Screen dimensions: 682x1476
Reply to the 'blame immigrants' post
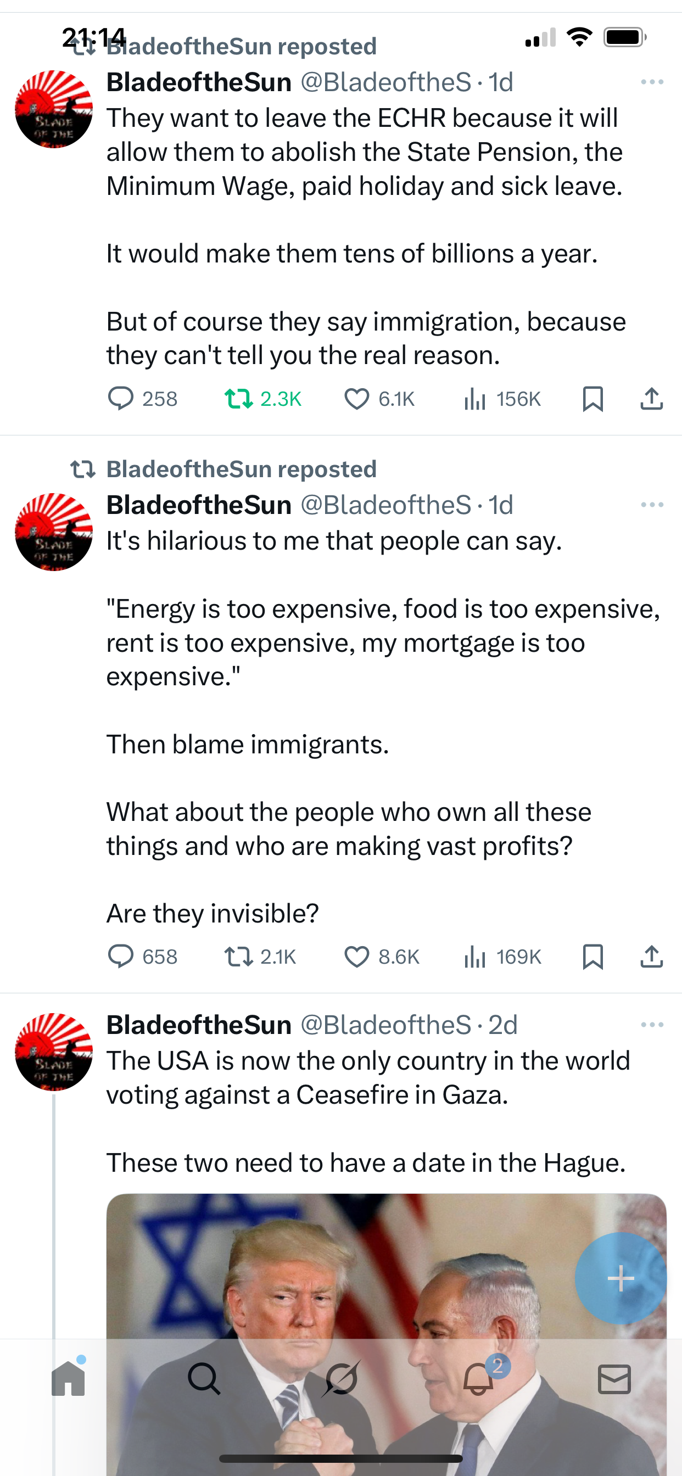121,957
